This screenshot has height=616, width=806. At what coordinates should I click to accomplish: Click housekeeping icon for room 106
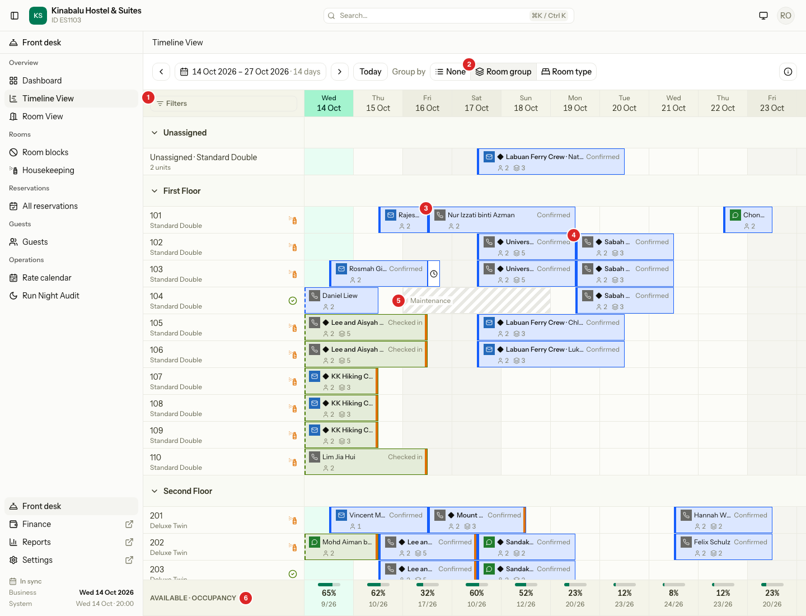(x=293, y=354)
